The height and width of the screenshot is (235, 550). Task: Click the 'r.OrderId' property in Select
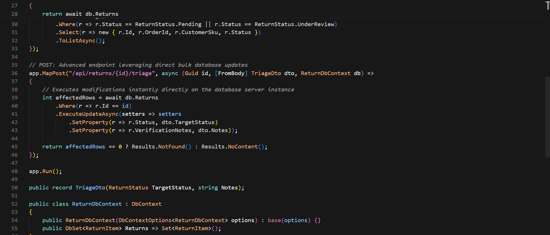click(x=153, y=32)
